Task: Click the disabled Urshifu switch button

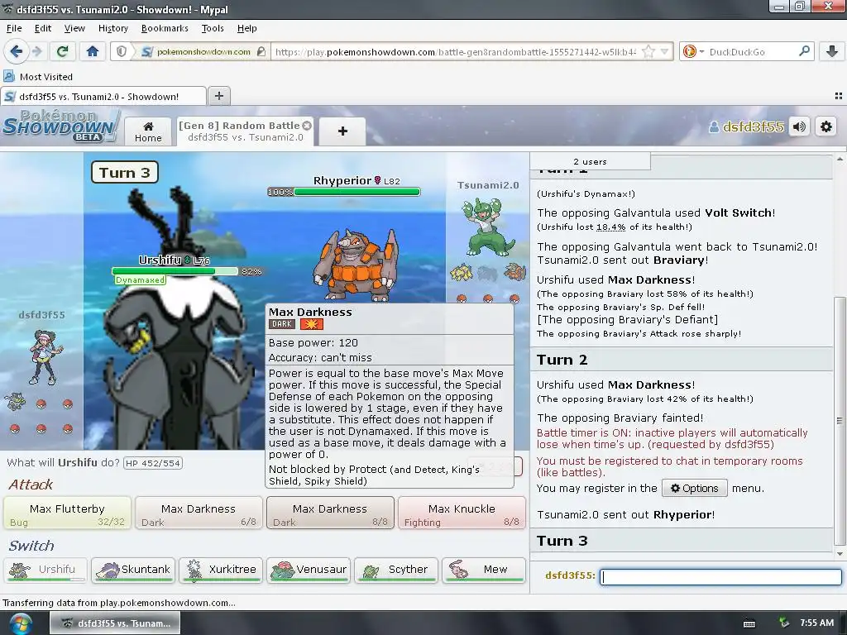Action: click(x=45, y=570)
